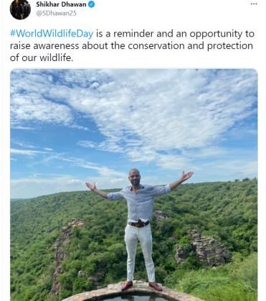Open the attached hilltop photo
The width and height of the screenshot is (266, 301).
pyautogui.click(x=134, y=185)
